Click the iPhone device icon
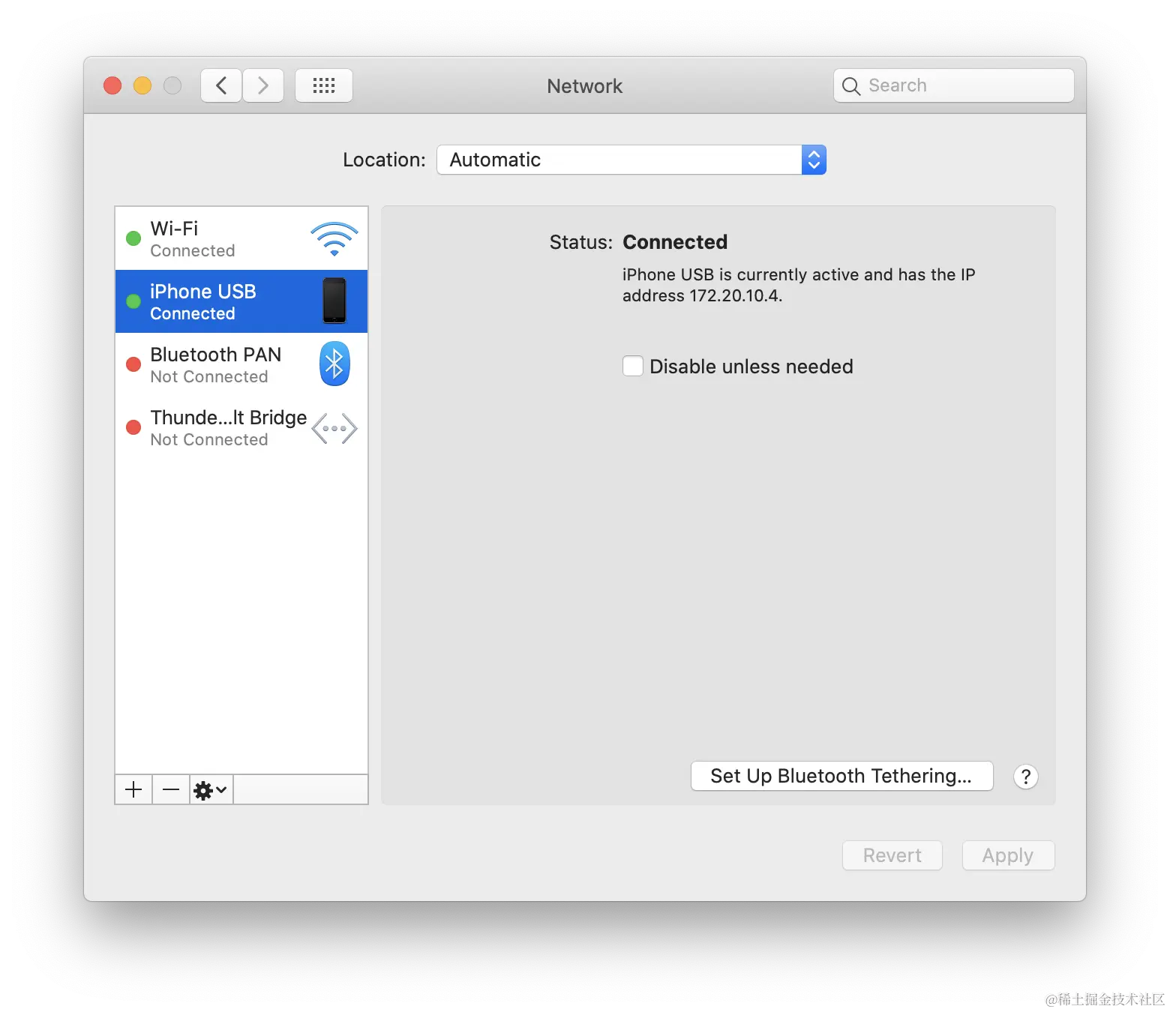This screenshot has height=1012, width=1170. click(x=334, y=301)
